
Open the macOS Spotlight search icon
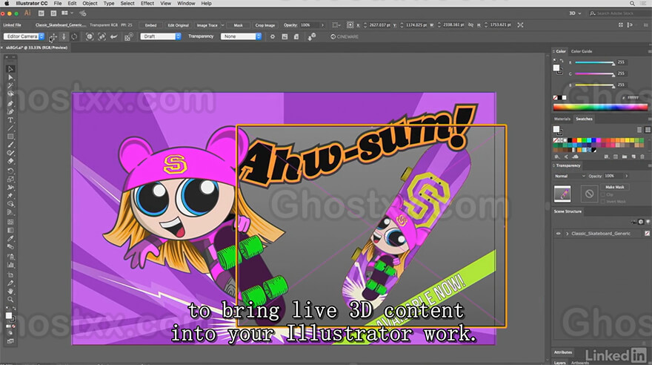click(x=632, y=3)
